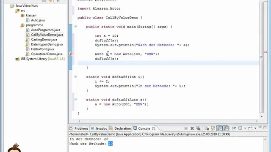Open DatentypenDemo.java file
The height and width of the screenshot is (152, 271).
point(47,44)
